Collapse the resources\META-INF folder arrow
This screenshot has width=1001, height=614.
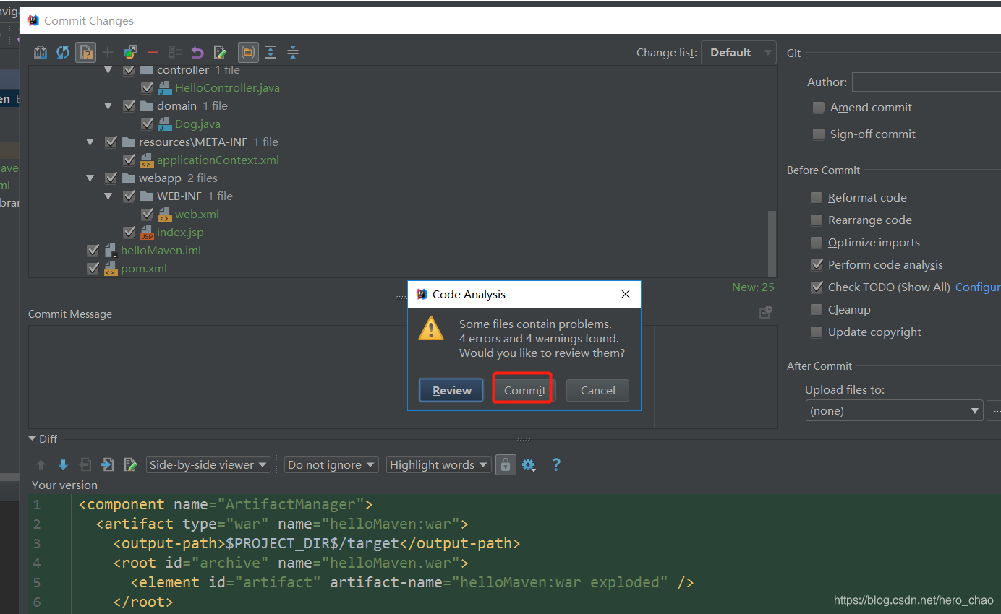pos(90,142)
